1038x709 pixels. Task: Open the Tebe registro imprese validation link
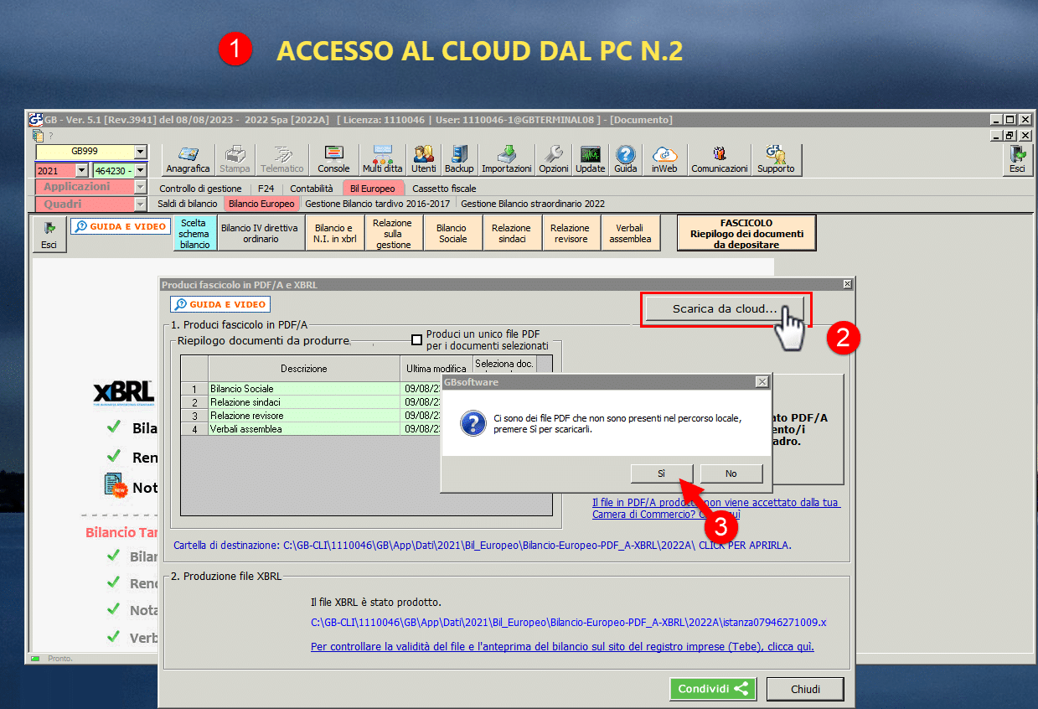(x=562, y=647)
